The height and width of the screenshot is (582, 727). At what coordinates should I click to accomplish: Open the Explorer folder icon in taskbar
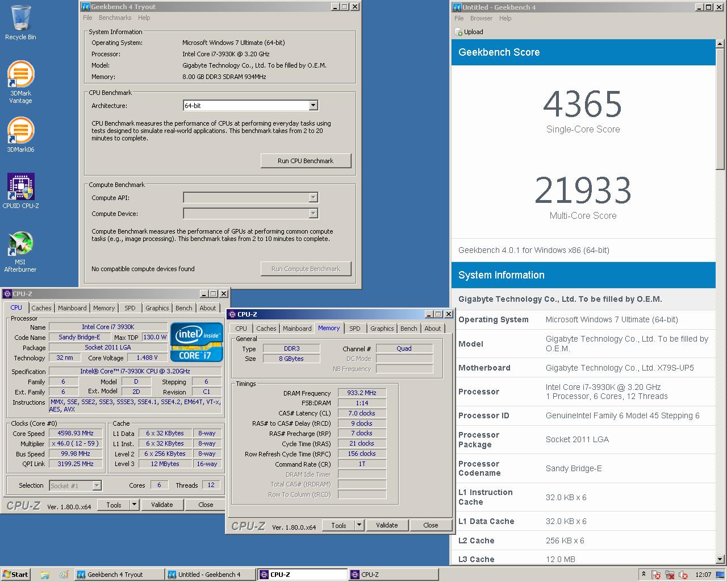tap(45, 575)
